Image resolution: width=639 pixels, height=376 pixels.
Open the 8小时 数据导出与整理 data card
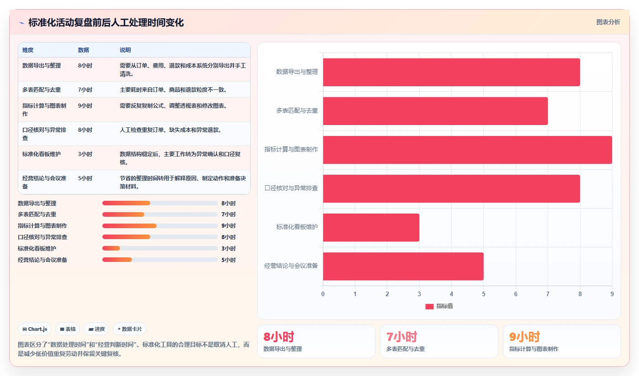(x=316, y=341)
